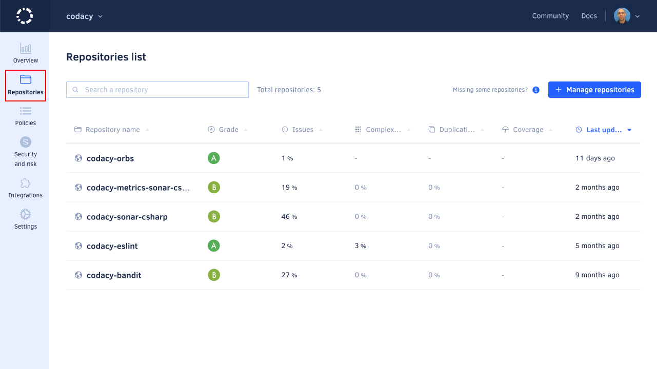Click the A grade badge for codacy-orbs
Image resolution: width=657 pixels, height=369 pixels.
pyautogui.click(x=214, y=158)
